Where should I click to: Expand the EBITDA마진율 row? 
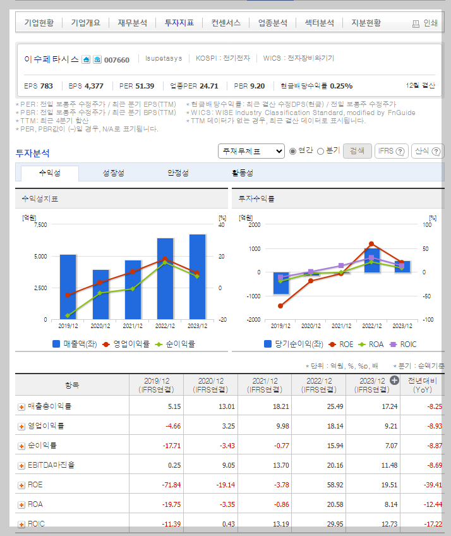point(21,466)
